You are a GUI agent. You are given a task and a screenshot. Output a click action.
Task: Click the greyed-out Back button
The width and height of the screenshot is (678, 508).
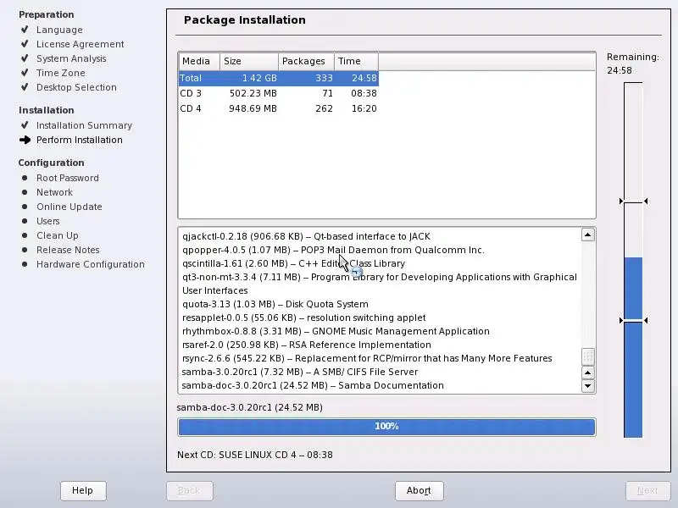[189, 490]
